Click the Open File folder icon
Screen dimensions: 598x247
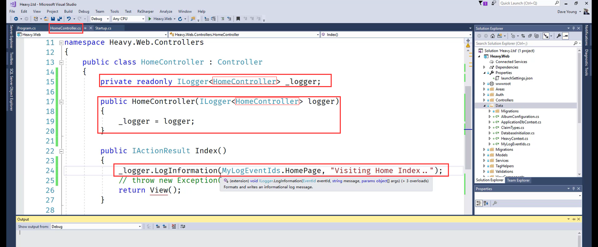click(46, 19)
